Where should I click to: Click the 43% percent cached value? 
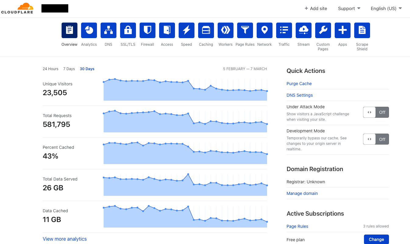coord(50,156)
